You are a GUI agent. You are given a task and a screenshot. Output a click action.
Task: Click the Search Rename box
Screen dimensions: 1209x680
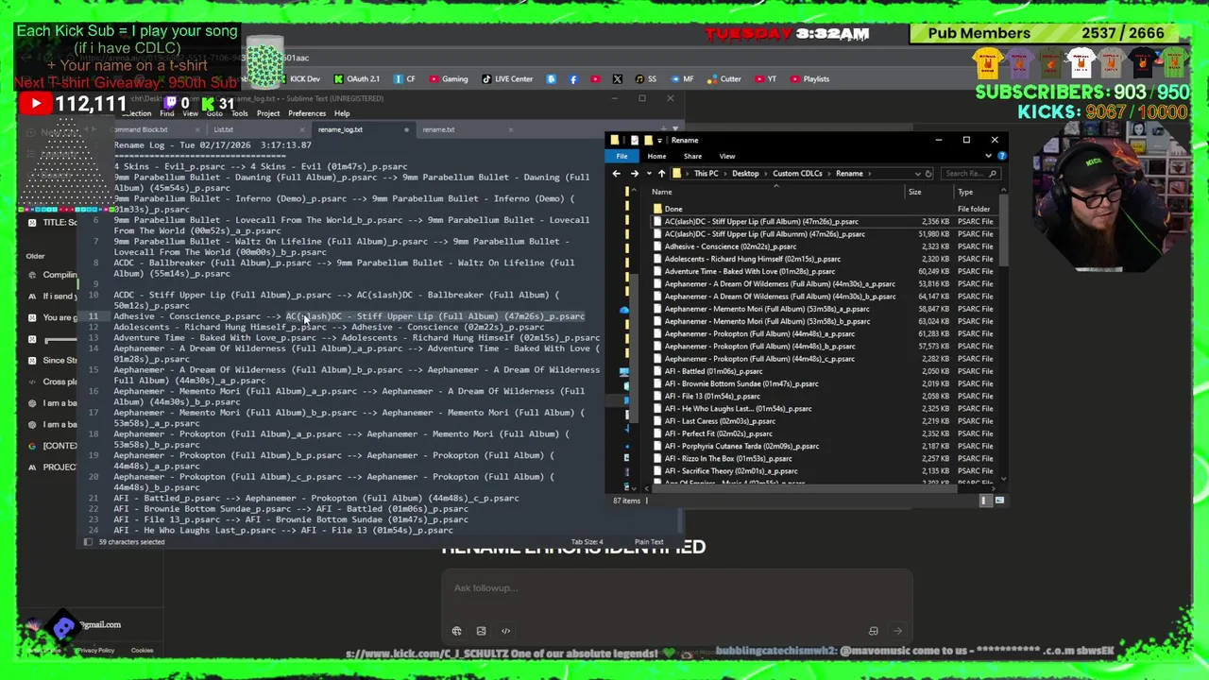[x=970, y=174]
